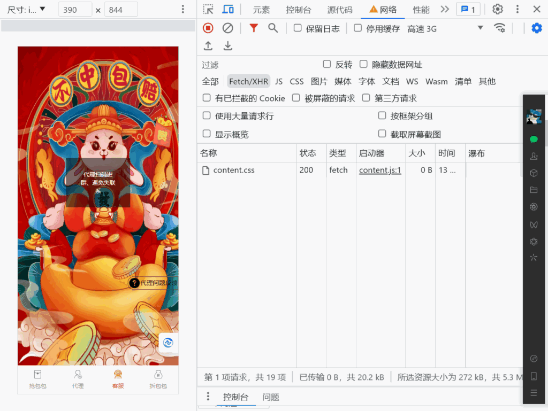Click the device width input showing 390
This screenshot has height=411, width=548.
74,9
